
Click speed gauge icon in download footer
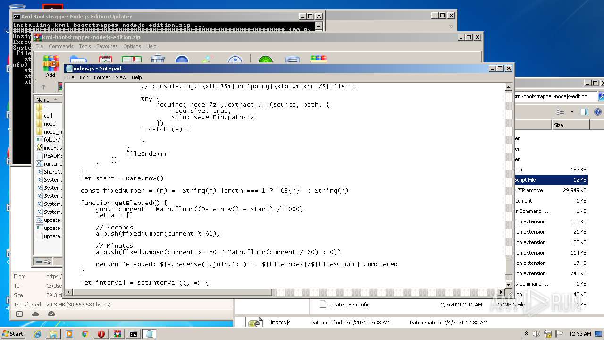pyautogui.click(x=51, y=314)
